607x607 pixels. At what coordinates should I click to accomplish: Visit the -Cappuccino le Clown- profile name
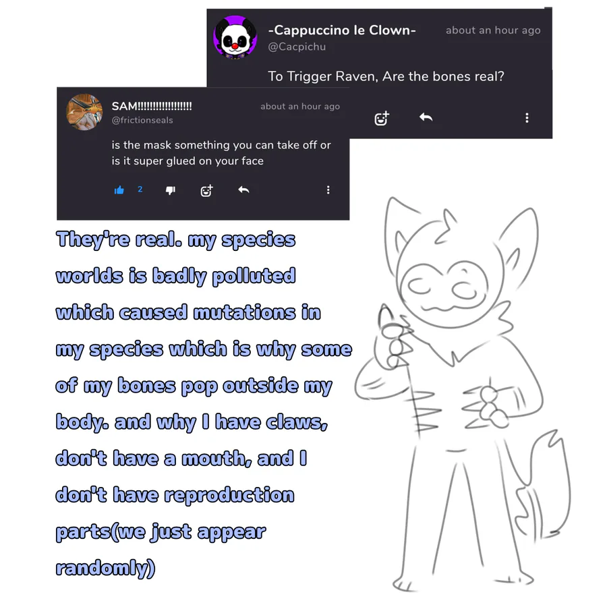tap(342, 30)
